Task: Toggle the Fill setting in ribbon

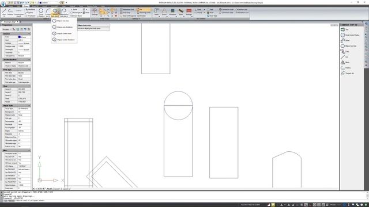Action: [x=144, y=10]
